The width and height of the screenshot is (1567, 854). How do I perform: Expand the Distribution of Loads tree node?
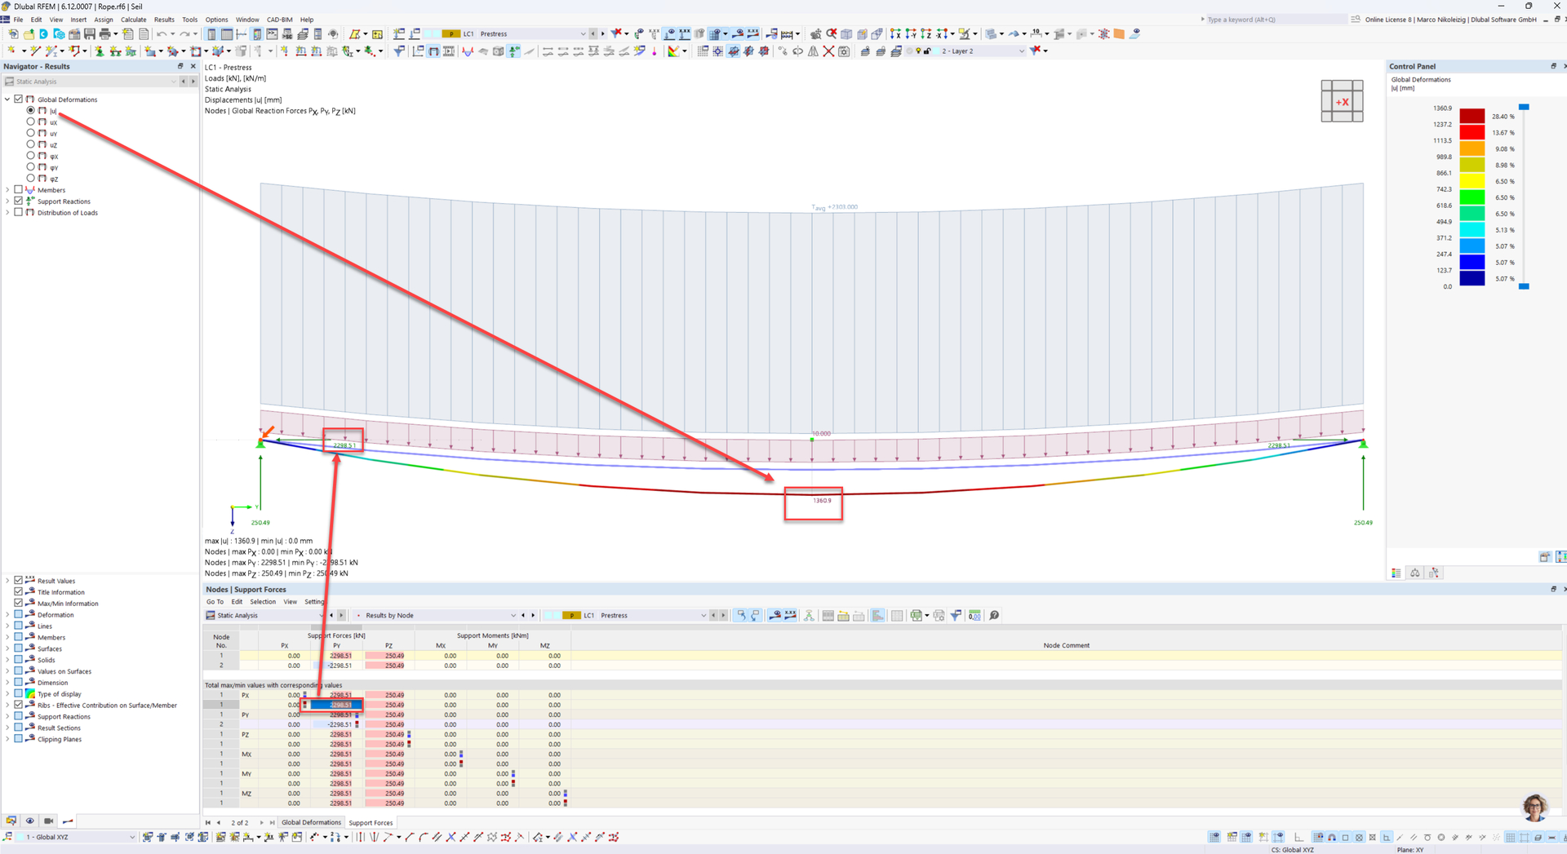[x=8, y=213]
